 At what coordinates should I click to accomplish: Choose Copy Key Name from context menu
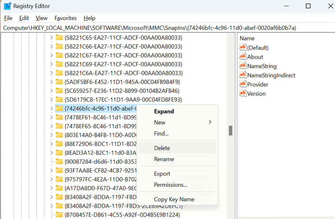[x=174, y=199]
